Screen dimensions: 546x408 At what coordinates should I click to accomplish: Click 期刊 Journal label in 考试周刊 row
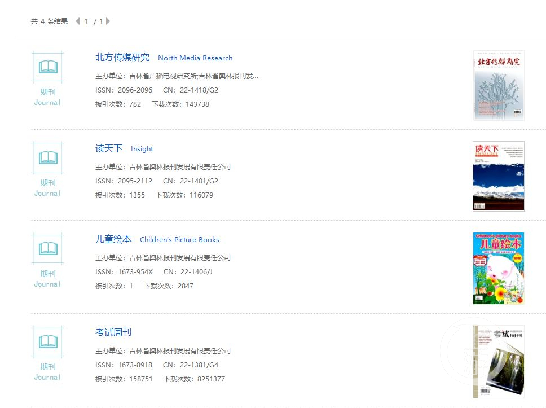(48, 372)
